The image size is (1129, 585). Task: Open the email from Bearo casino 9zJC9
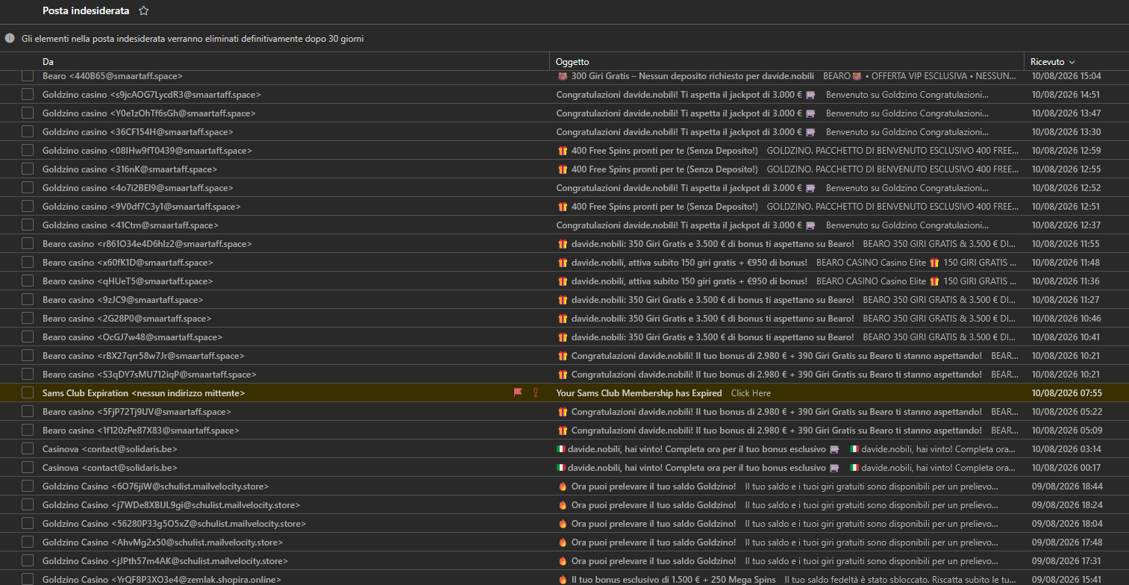564,300
